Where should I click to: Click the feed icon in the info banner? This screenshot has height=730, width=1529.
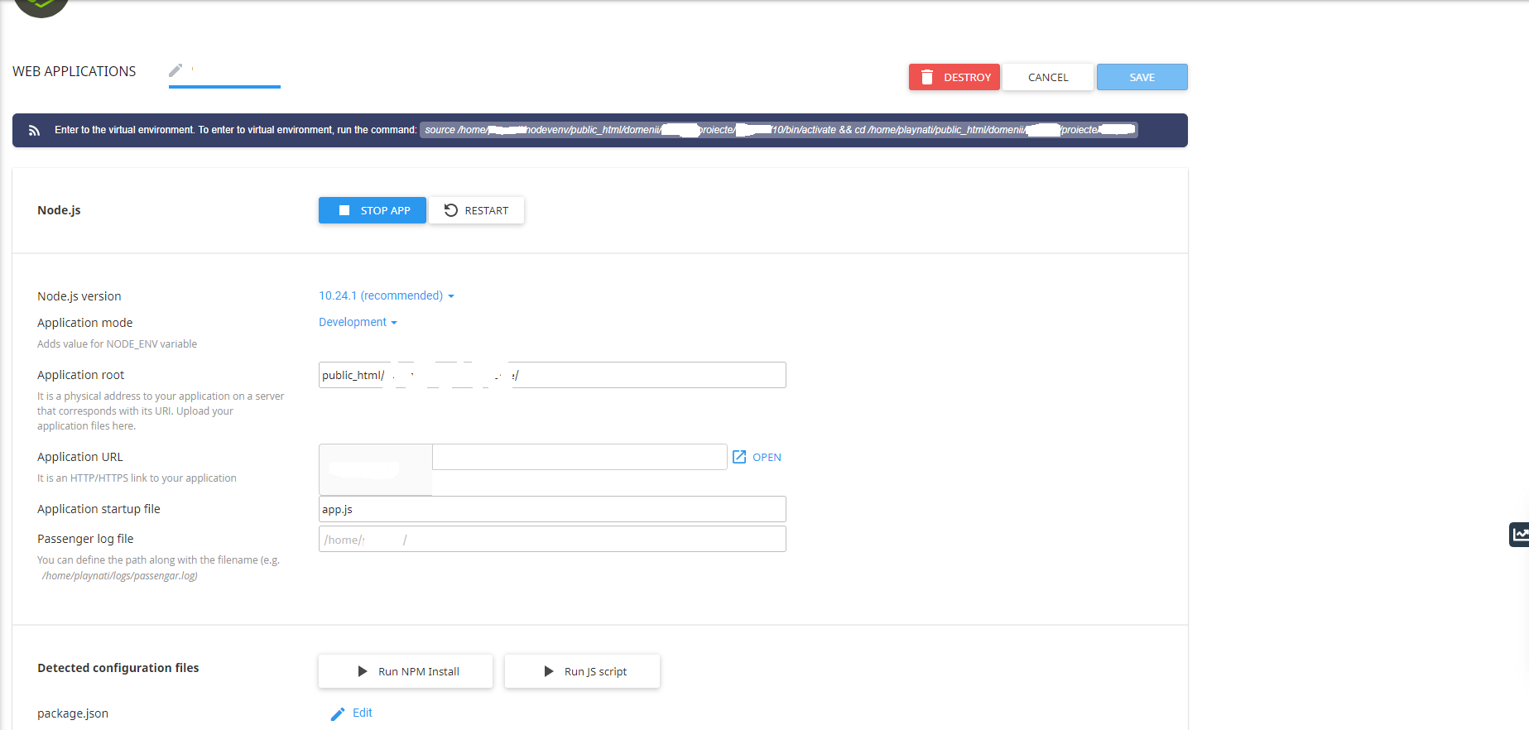pyautogui.click(x=34, y=130)
